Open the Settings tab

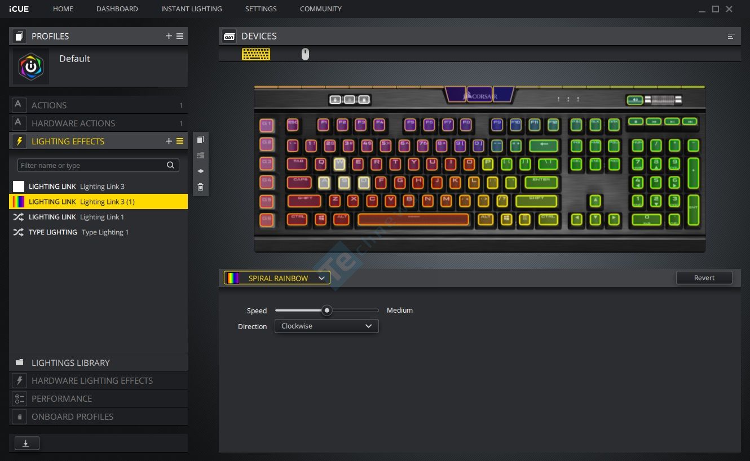[x=261, y=9]
